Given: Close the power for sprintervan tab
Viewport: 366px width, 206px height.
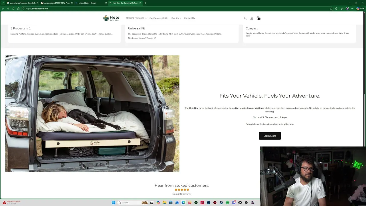Looking at the screenshot, I should click(x=37, y=3).
